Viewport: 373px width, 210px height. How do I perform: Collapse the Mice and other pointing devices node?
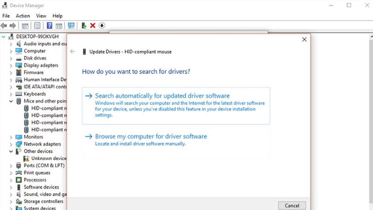(x=11, y=101)
